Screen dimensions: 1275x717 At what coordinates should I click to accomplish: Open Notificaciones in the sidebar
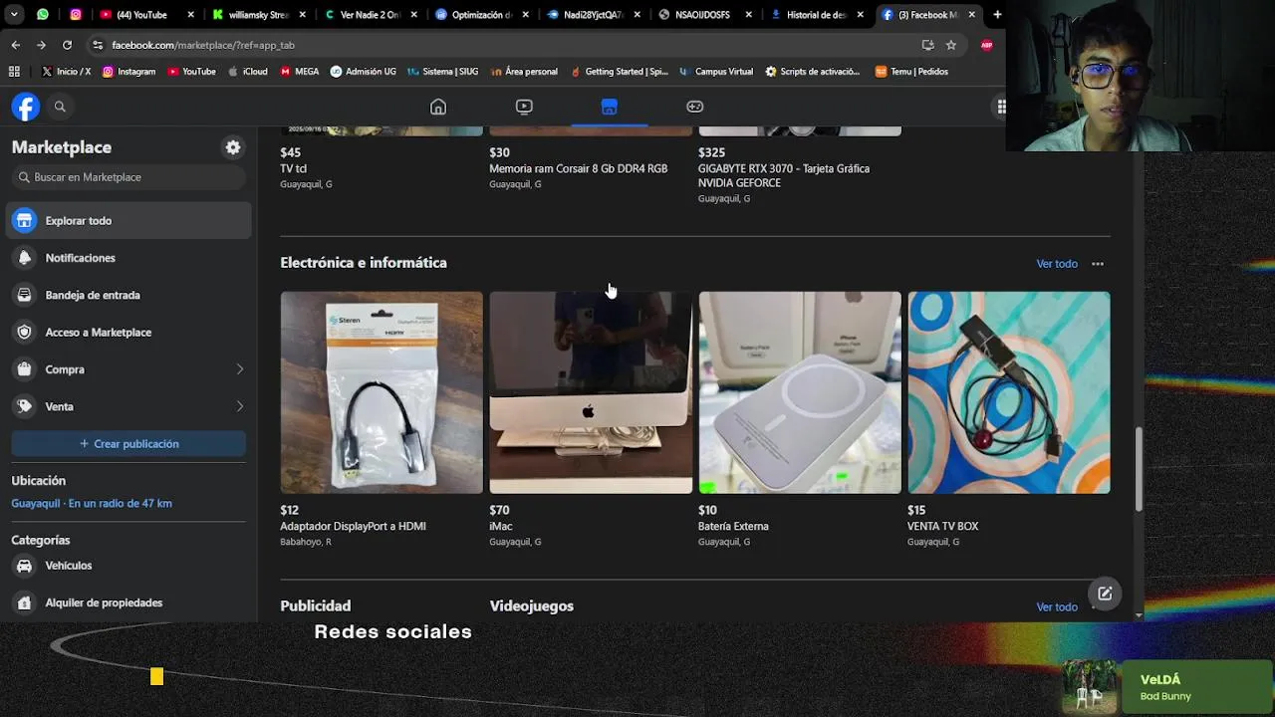point(128,258)
